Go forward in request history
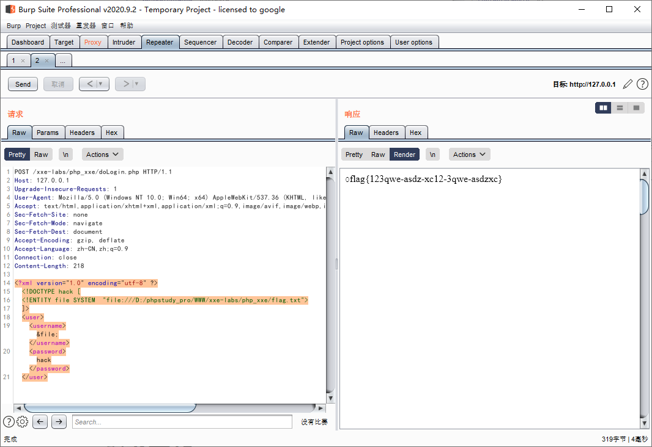Viewport: 652px width, 447px height. point(126,84)
